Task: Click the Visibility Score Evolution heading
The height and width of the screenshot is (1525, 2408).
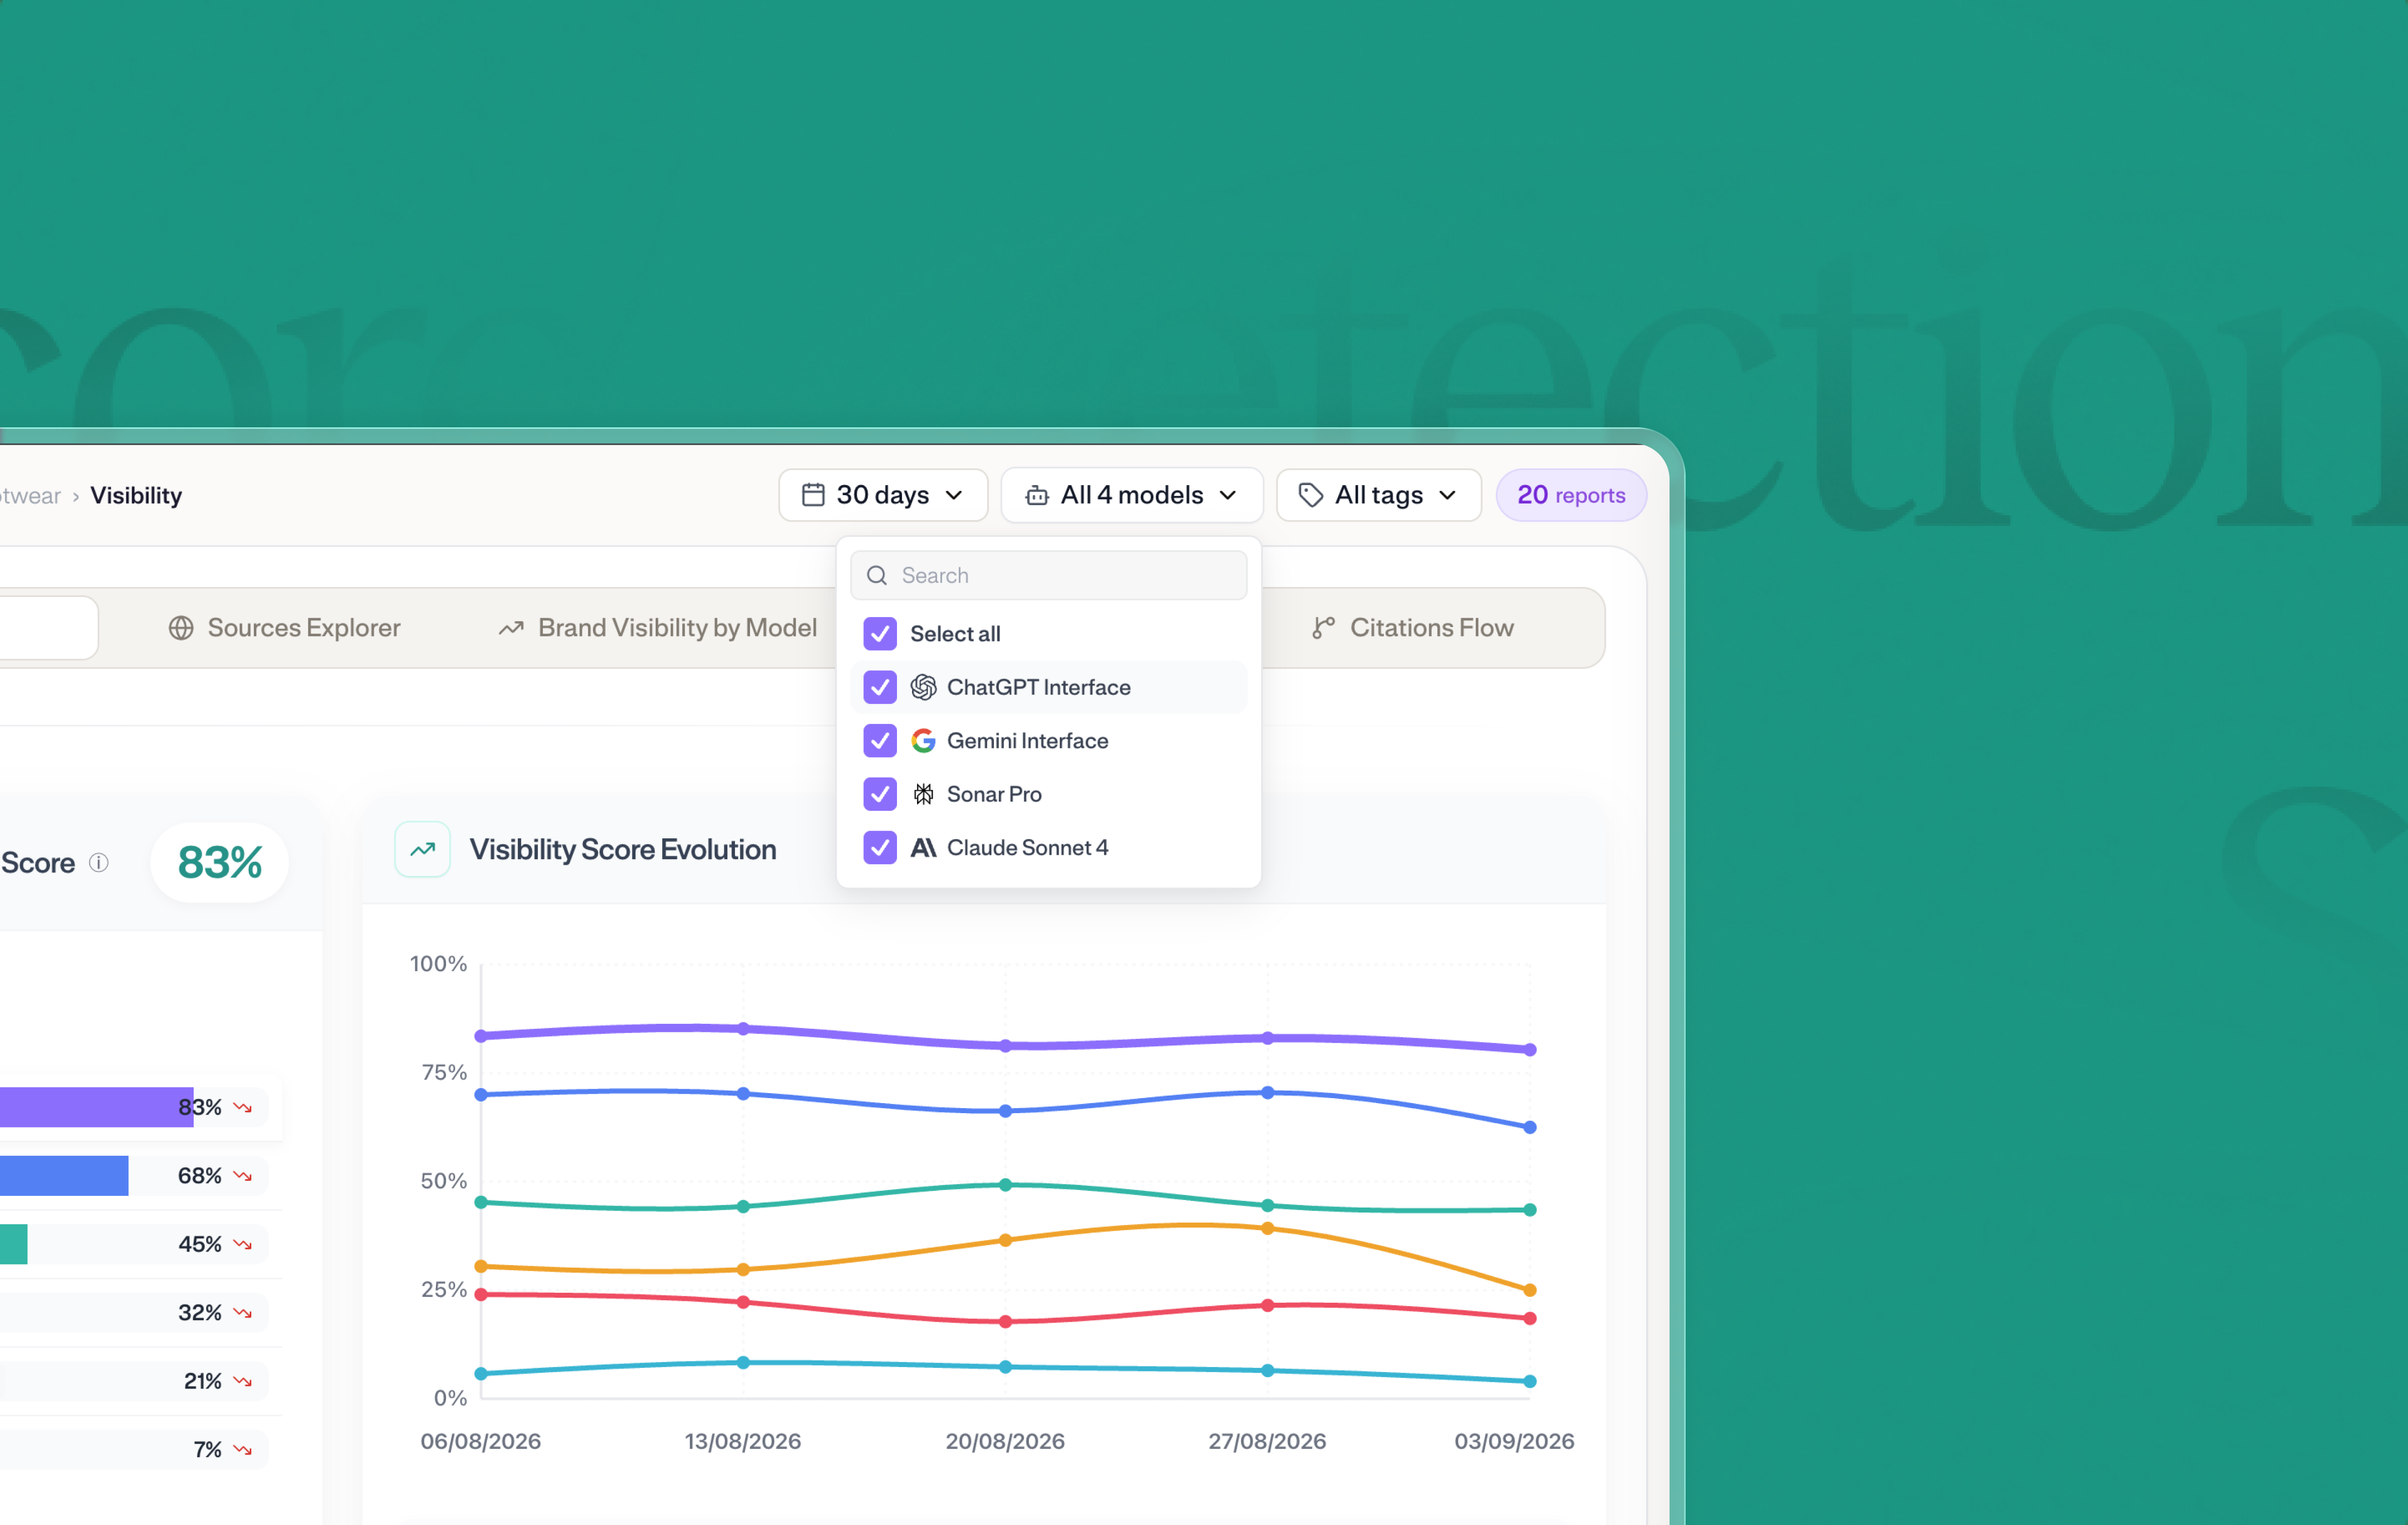Action: (623, 849)
